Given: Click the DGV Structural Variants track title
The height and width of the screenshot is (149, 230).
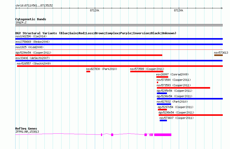Looking at the screenshot, I should pyautogui.click(x=96, y=33).
